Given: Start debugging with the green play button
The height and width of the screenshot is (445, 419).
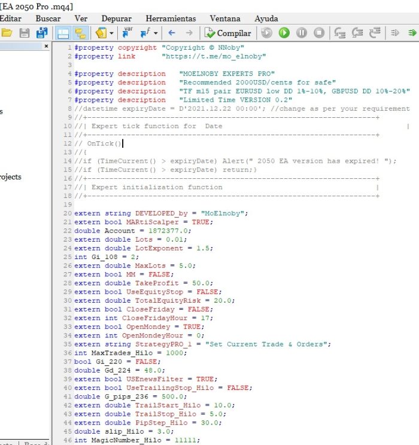Looking at the screenshot, I should (x=284, y=33).
